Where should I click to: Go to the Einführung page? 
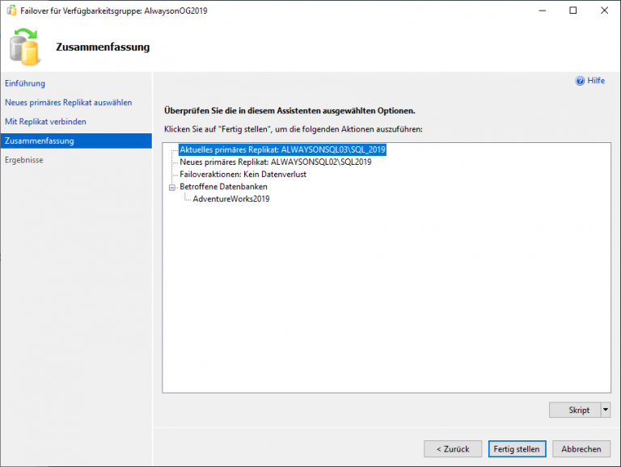click(x=25, y=83)
